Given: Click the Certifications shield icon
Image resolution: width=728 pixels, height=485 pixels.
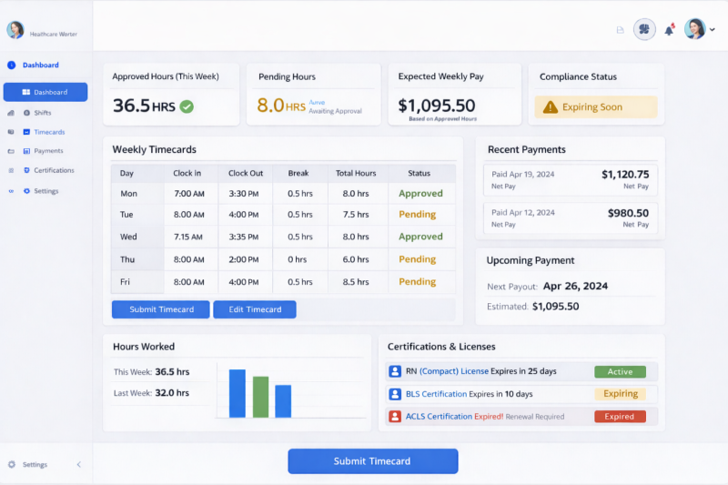Looking at the screenshot, I should pos(26,170).
